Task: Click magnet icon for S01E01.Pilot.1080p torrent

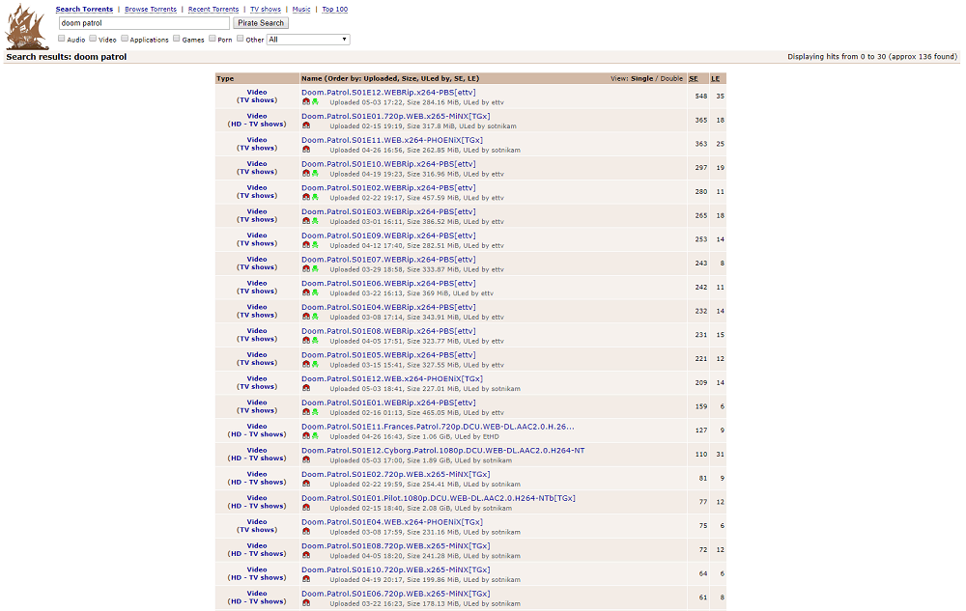Action: tap(306, 508)
